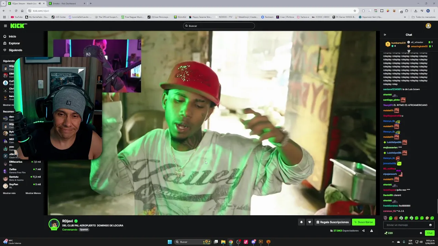438x246 pixels.
Task: Insert the red angry emote in quick bar
Action: tap(396, 218)
